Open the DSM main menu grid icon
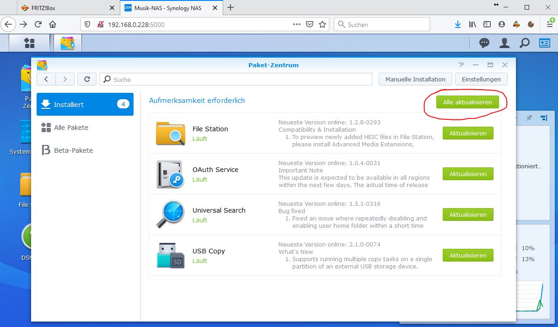The image size is (558, 327). coord(29,43)
